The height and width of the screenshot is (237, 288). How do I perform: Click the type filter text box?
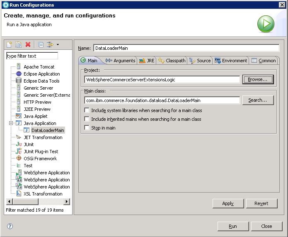(32, 56)
